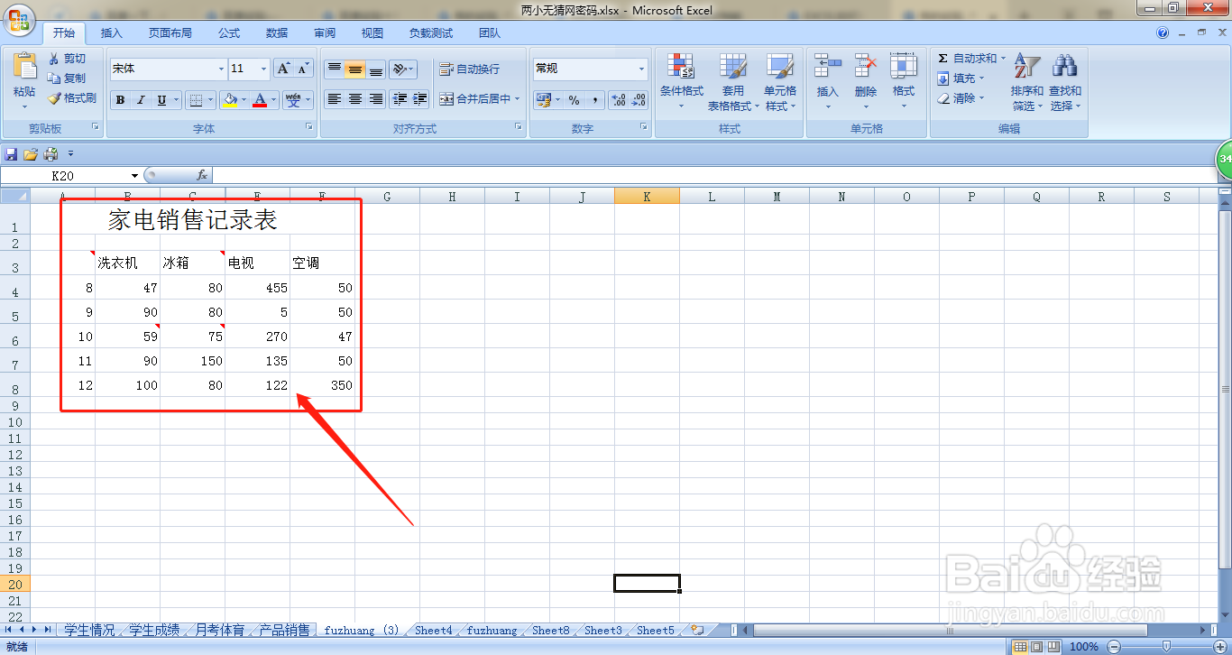Click the decrease indent icon

click(400, 99)
